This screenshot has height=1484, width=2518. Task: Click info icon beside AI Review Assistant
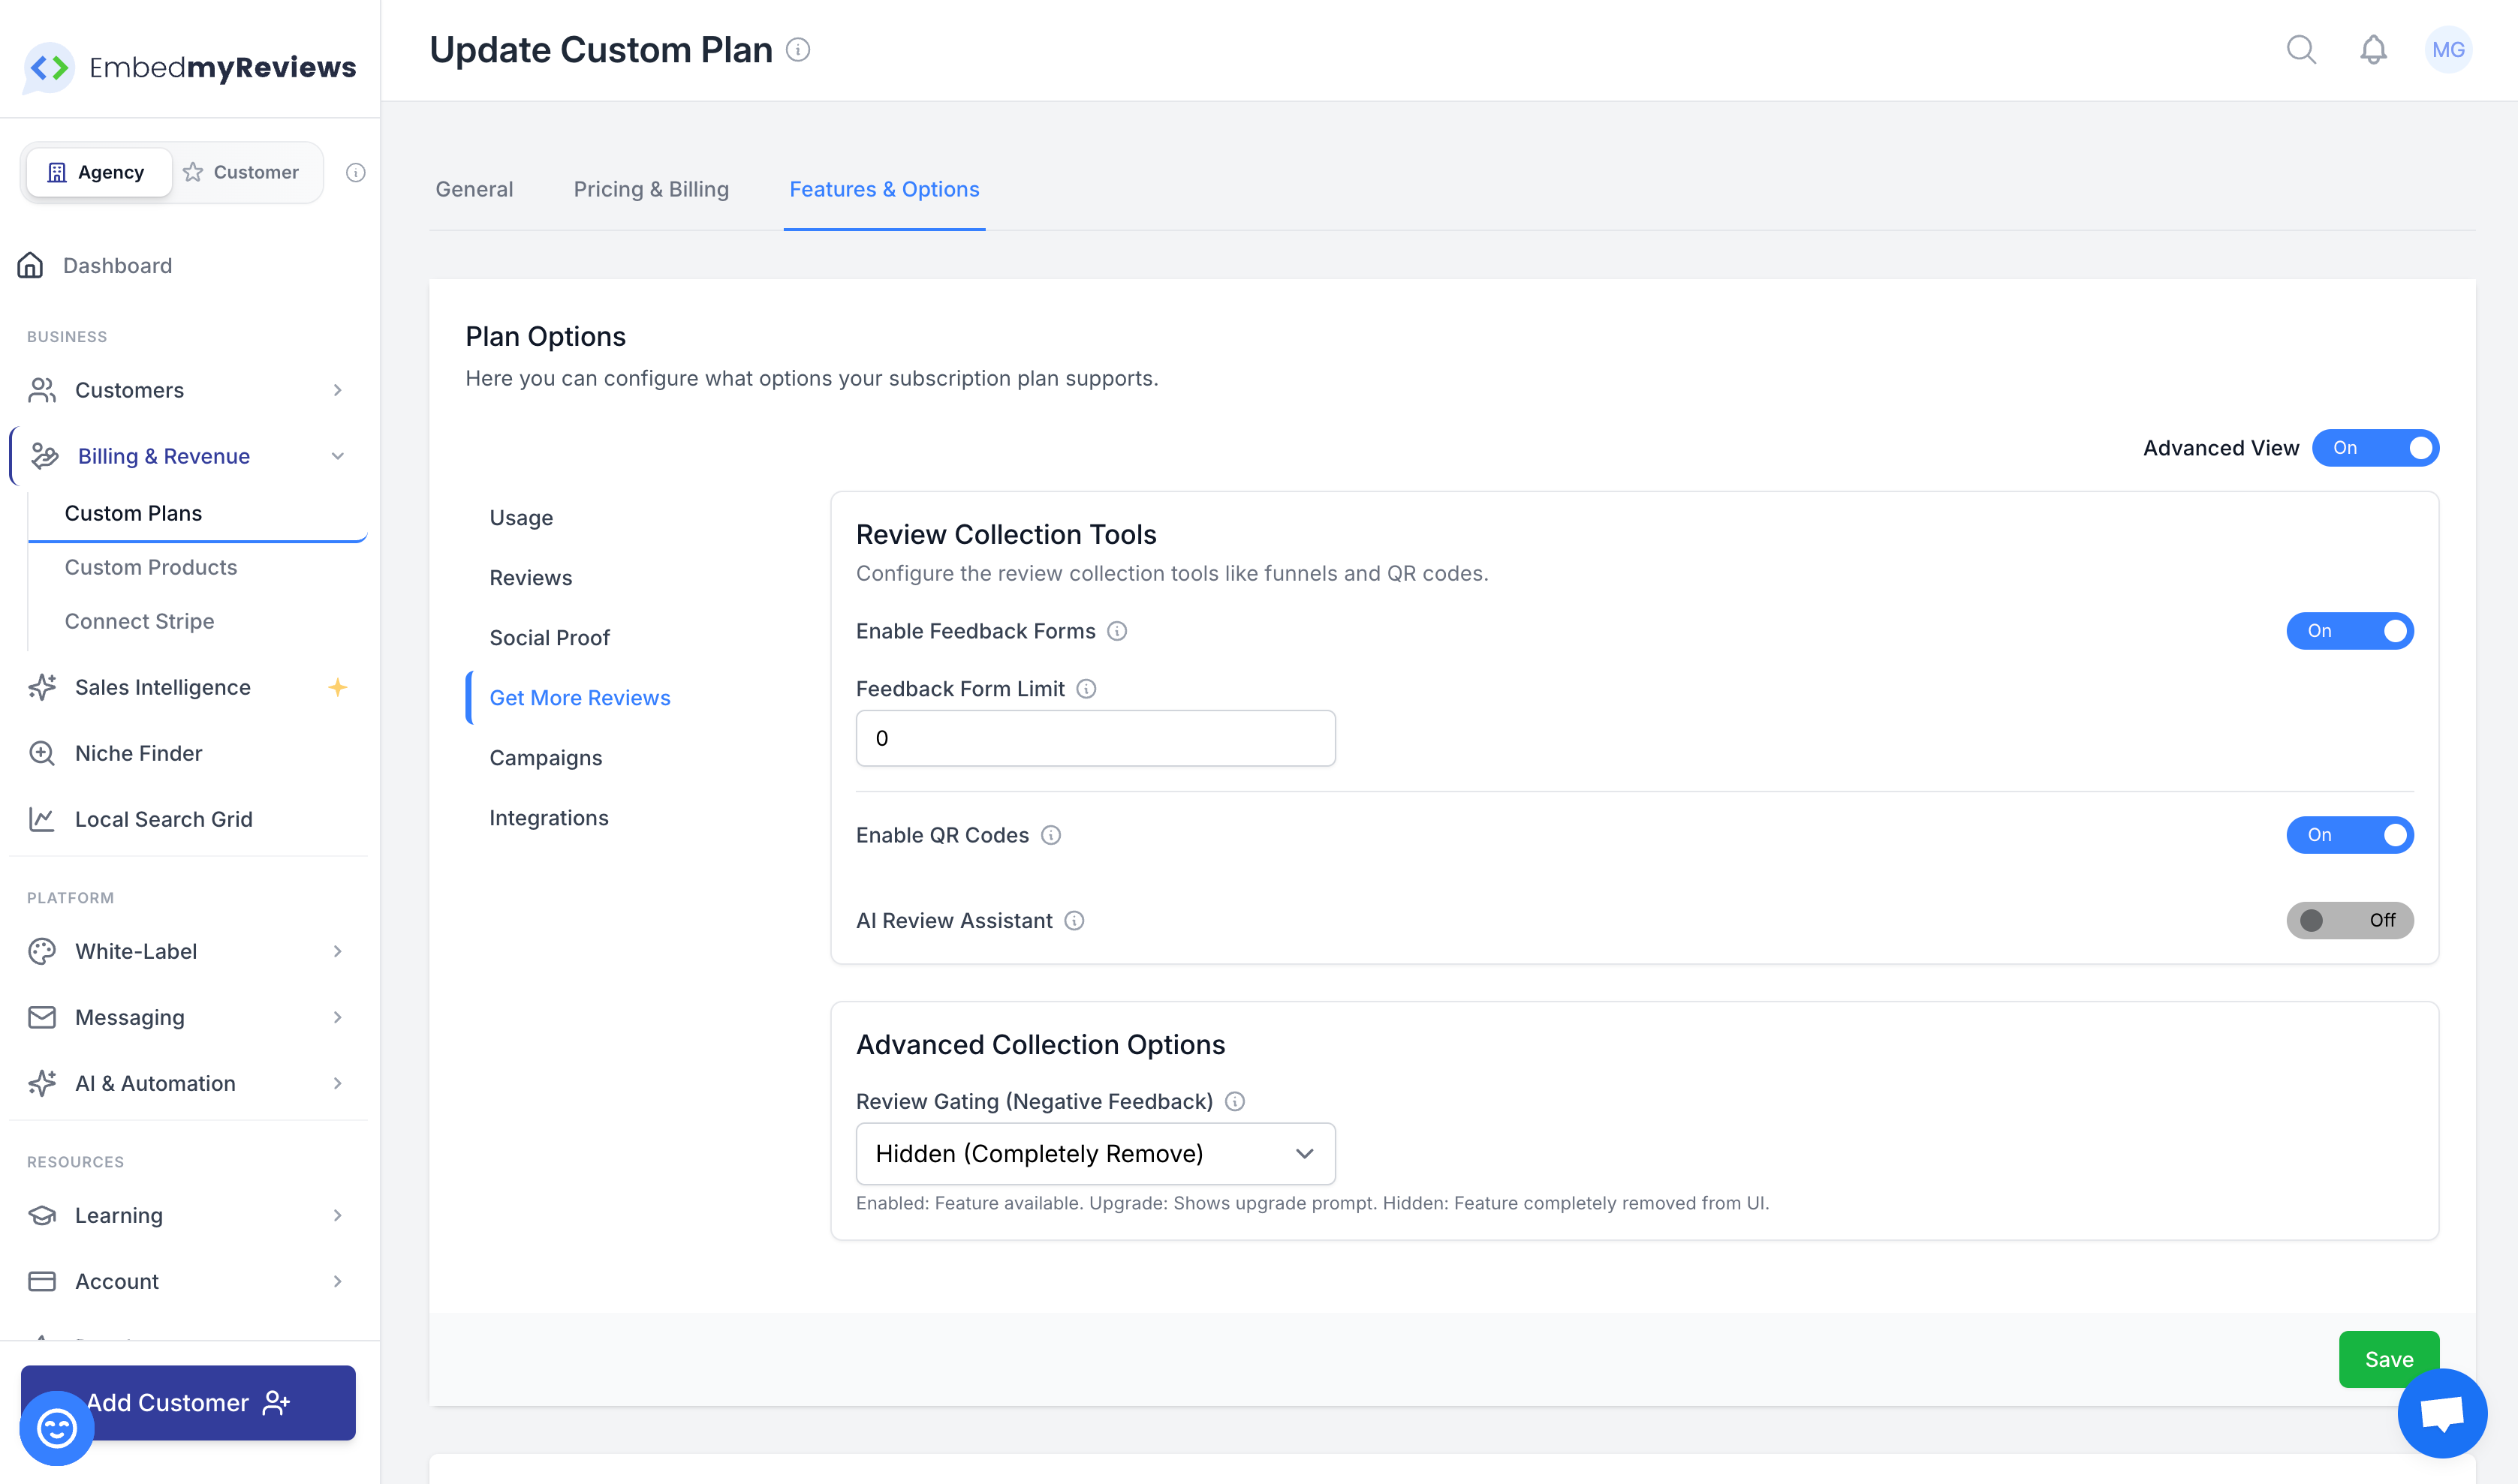click(x=1074, y=920)
